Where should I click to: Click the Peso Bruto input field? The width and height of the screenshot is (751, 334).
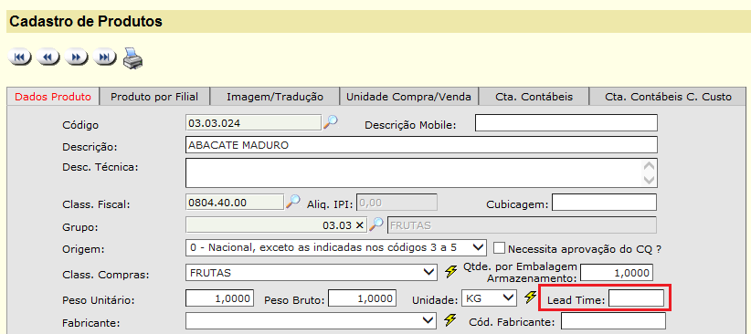click(x=363, y=298)
